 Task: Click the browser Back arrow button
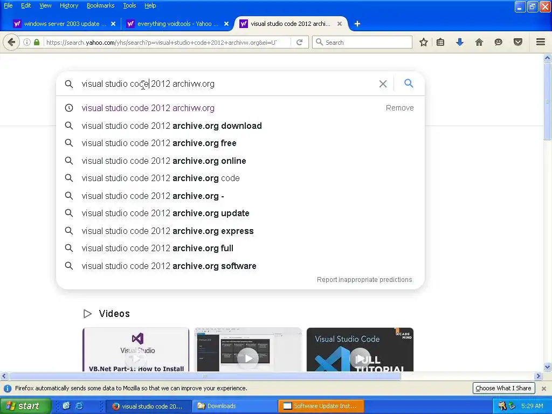pyautogui.click(x=11, y=42)
